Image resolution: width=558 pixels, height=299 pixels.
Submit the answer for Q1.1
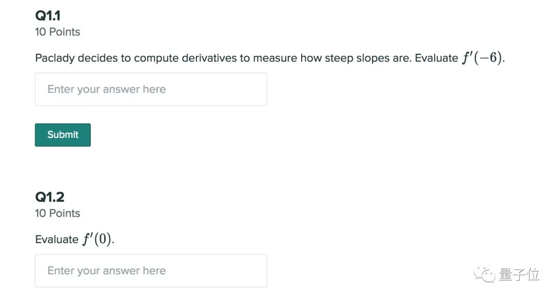63,135
